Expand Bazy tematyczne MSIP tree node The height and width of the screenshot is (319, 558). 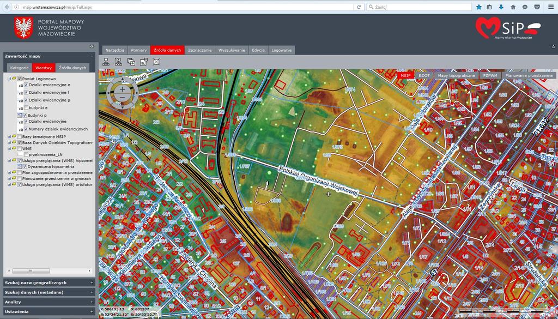(x=9, y=137)
